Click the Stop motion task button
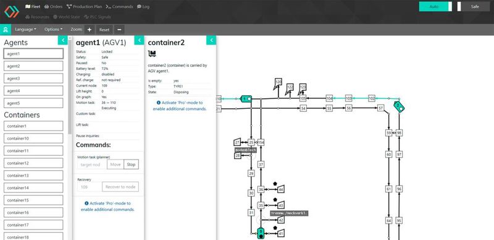The image size is (494, 240). 131,165
